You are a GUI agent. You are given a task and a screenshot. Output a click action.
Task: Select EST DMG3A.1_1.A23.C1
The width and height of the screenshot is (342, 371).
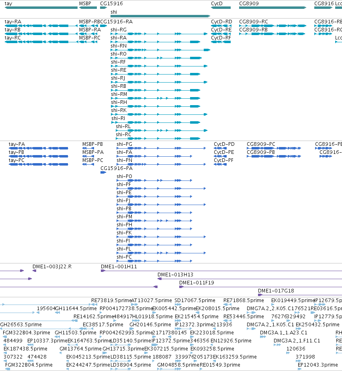pos(283,333)
